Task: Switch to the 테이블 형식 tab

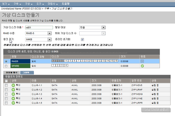Action: coord(11,73)
